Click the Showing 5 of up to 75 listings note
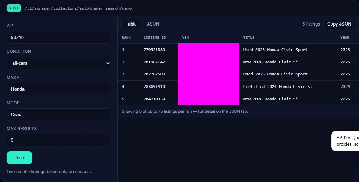The image size is (359, 182). (x=185, y=111)
